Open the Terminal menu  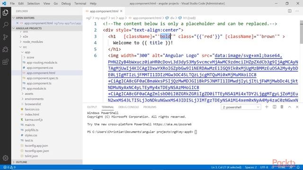click(80, 3)
